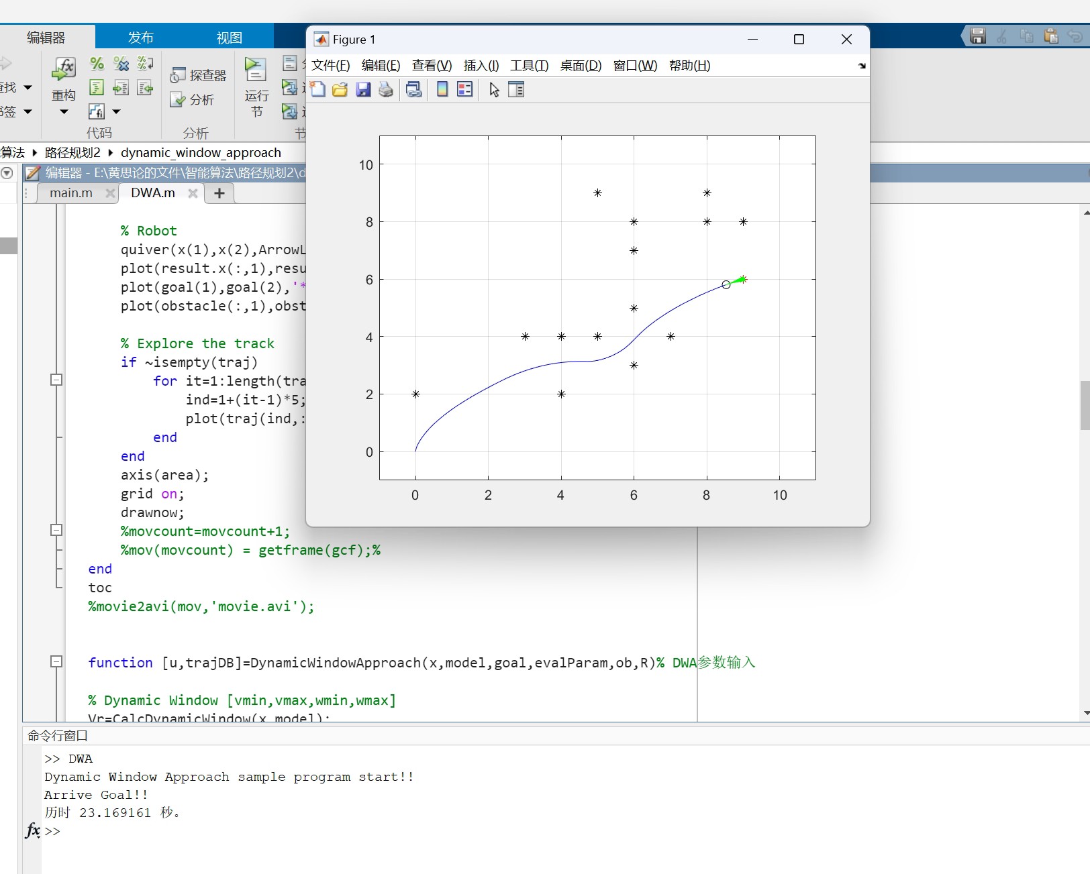
Task: Open the Profiler (探查器) tool
Action: pos(198,76)
